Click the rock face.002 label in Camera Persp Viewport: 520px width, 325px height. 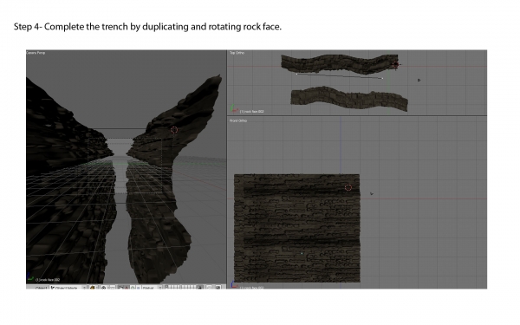point(48,280)
